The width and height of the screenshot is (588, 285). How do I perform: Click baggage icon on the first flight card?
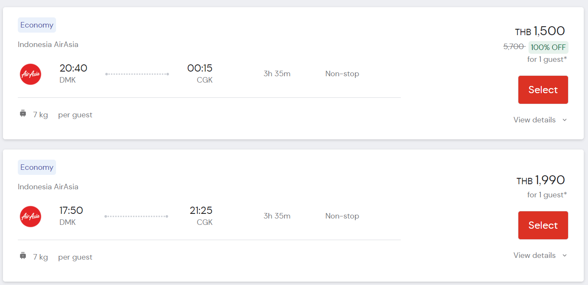[23, 113]
